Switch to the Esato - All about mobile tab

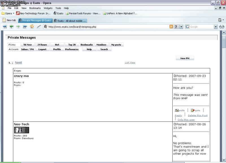[x=70, y=21]
